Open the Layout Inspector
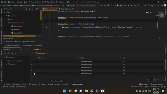Viewport: 167px width, 94px height. pyautogui.click(x=157, y=84)
